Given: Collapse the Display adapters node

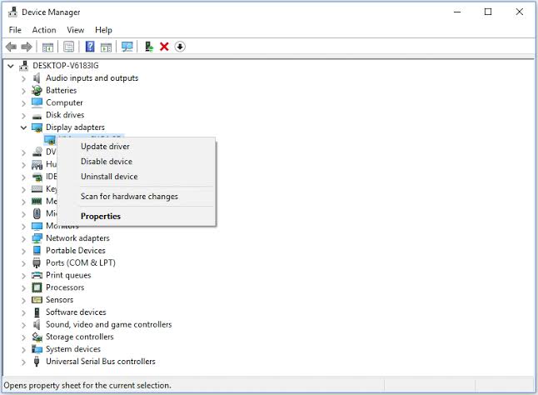Looking at the screenshot, I should click(23, 127).
